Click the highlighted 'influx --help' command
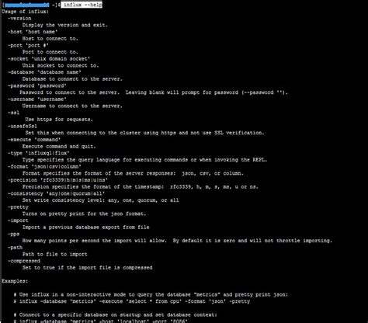 pos(82,5)
